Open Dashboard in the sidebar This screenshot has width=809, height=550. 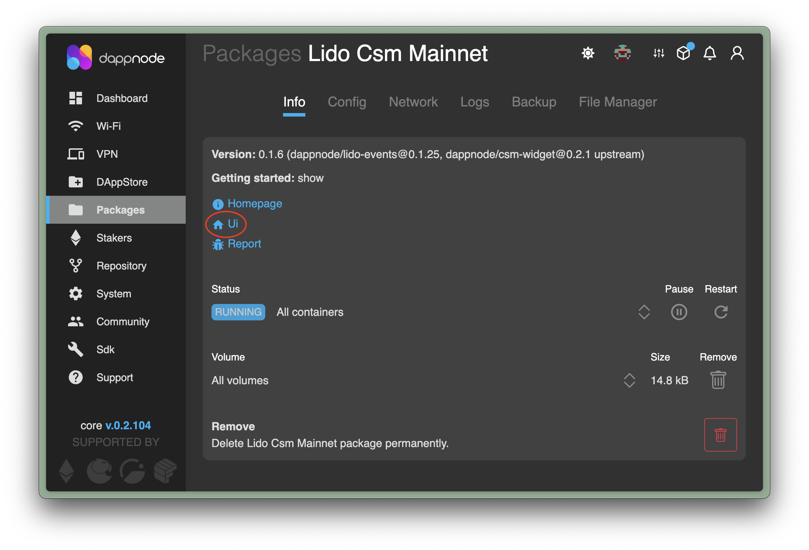pyautogui.click(x=116, y=98)
